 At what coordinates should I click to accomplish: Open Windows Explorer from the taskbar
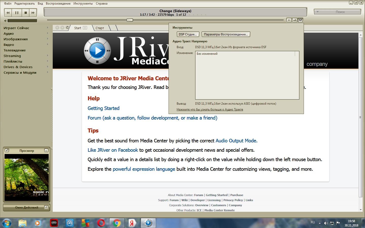pos(23,223)
